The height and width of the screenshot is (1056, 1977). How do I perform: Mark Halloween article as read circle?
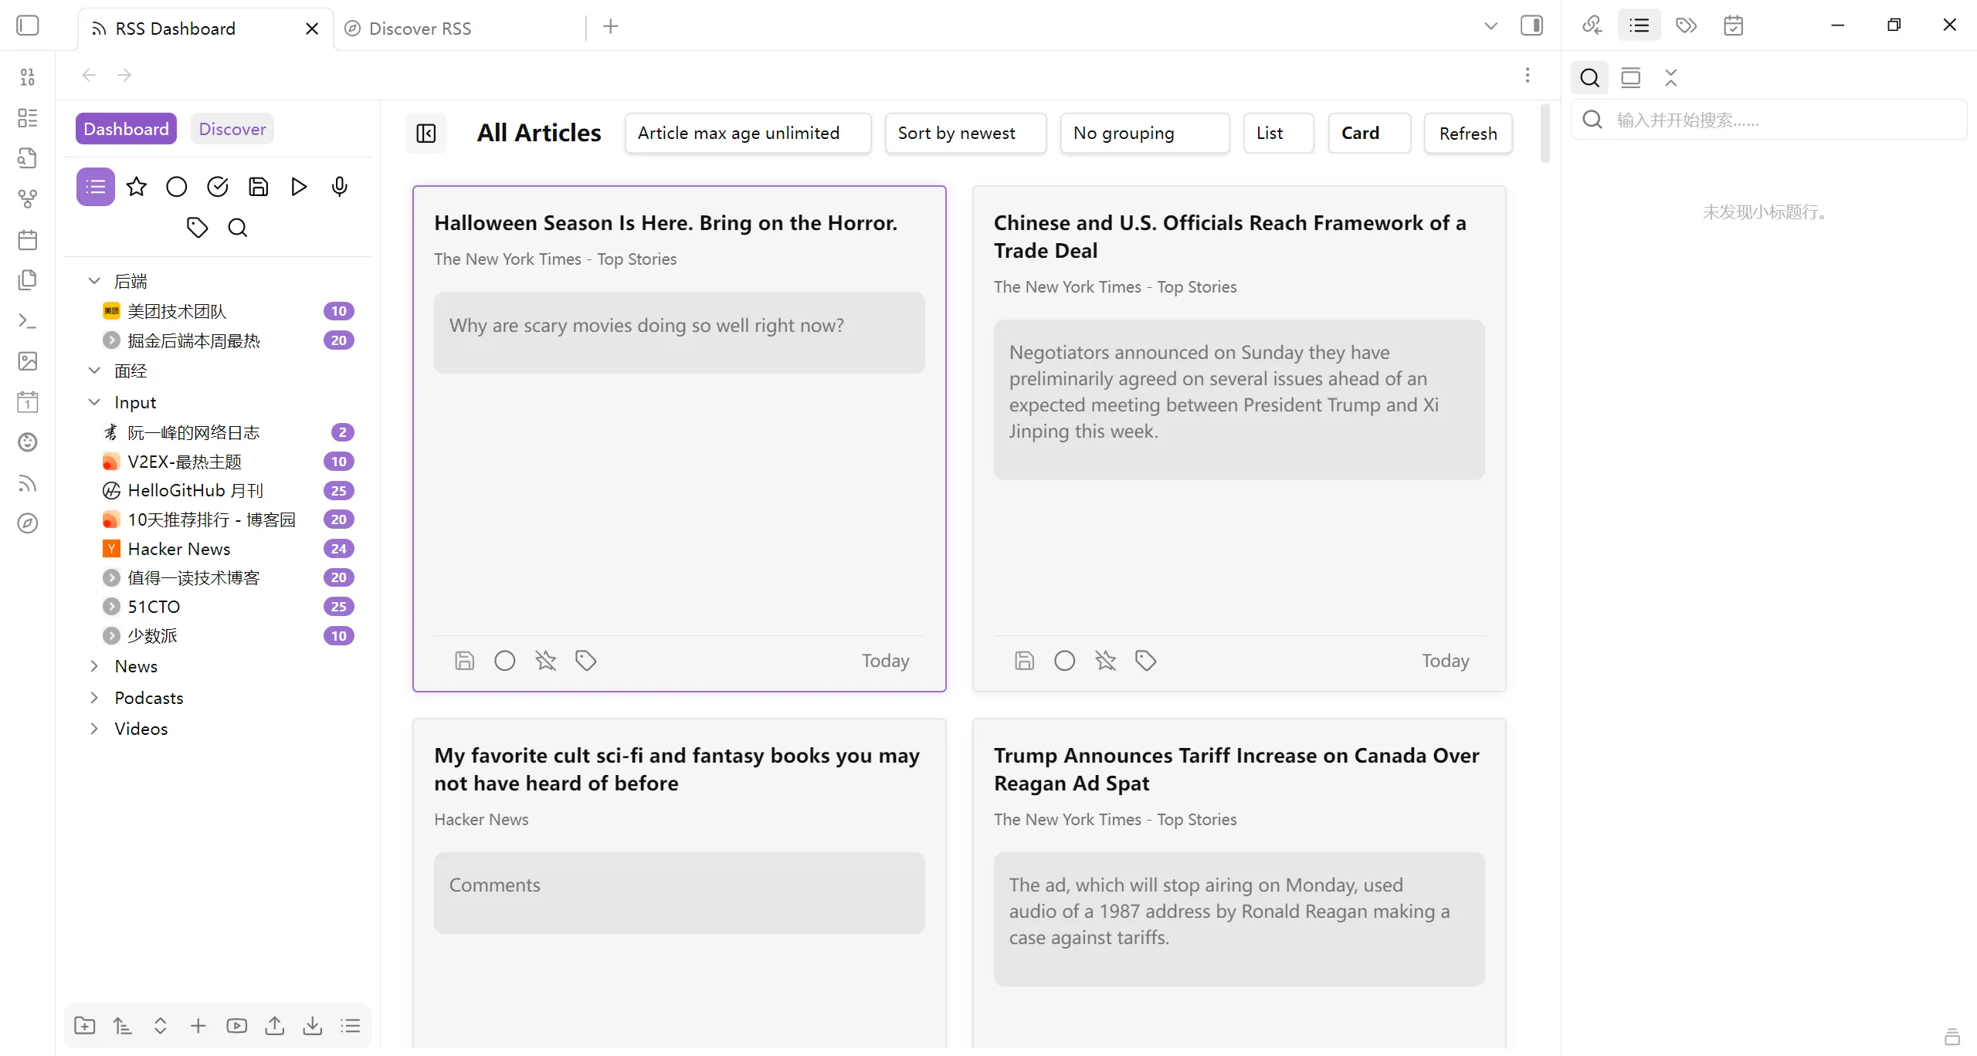point(505,661)
